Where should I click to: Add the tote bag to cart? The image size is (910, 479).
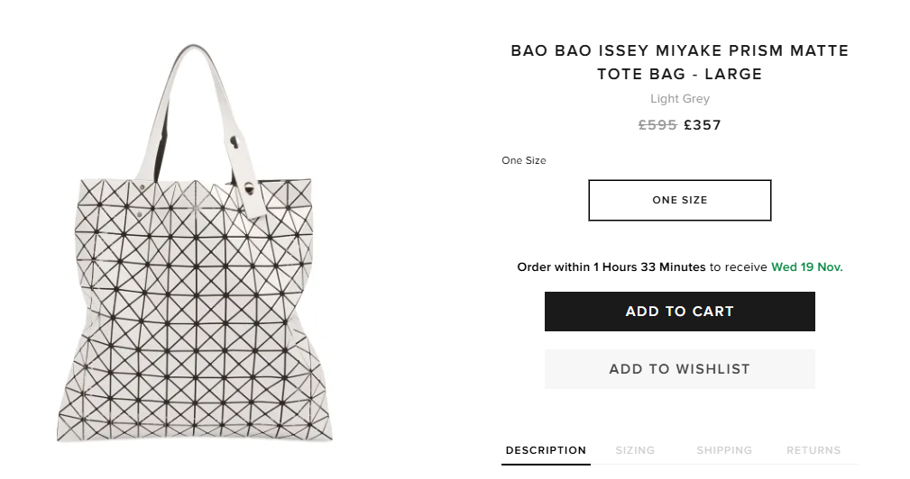[679, 312]
